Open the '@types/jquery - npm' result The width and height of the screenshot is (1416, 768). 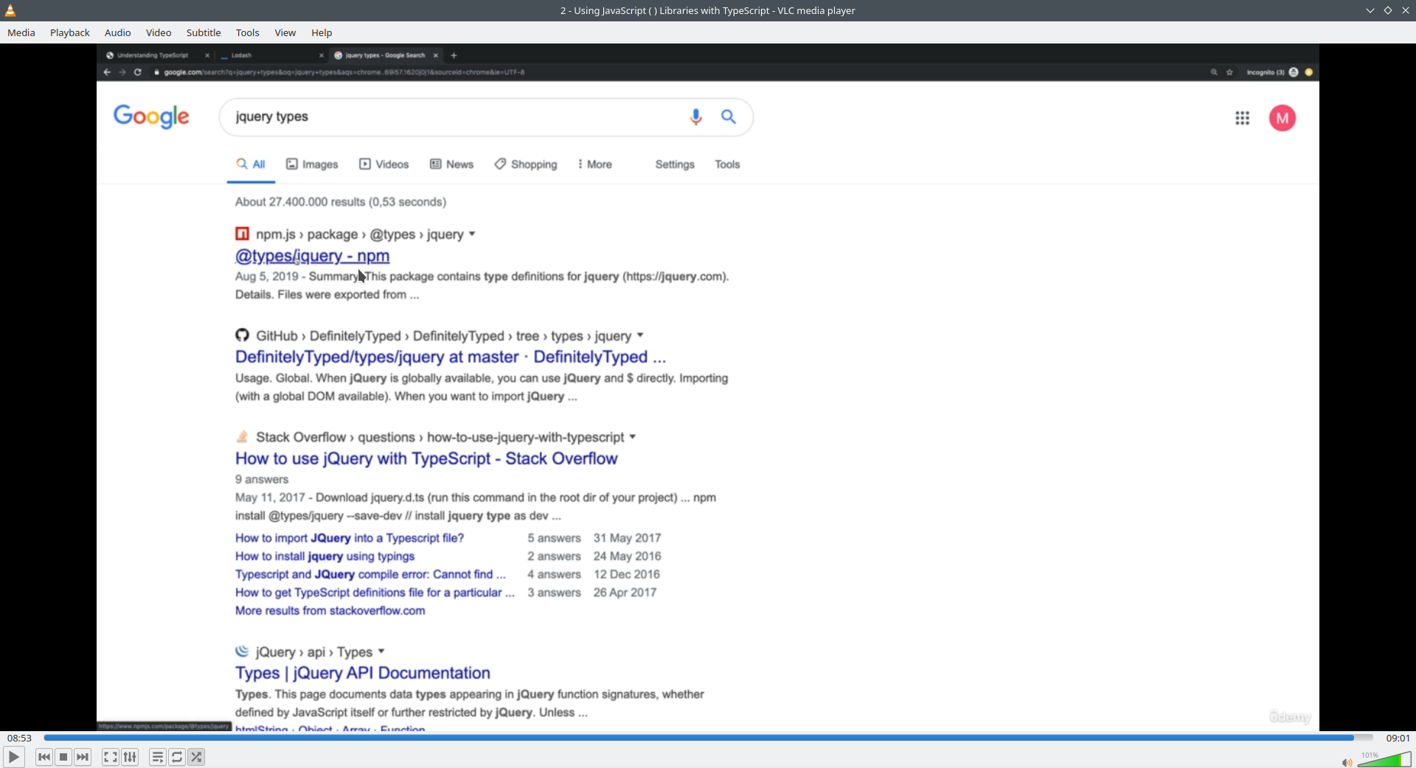(313, 256)
